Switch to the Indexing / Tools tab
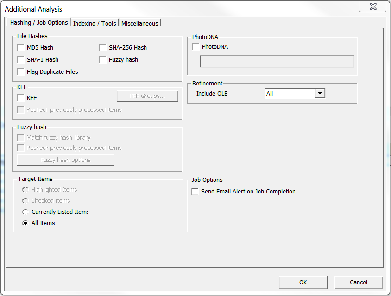The image size is (391, 296). point(95,23)
